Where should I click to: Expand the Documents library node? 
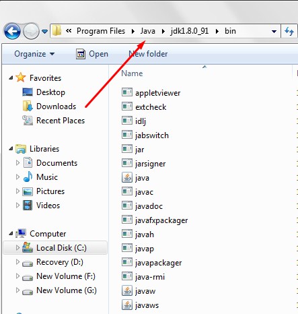17,163
